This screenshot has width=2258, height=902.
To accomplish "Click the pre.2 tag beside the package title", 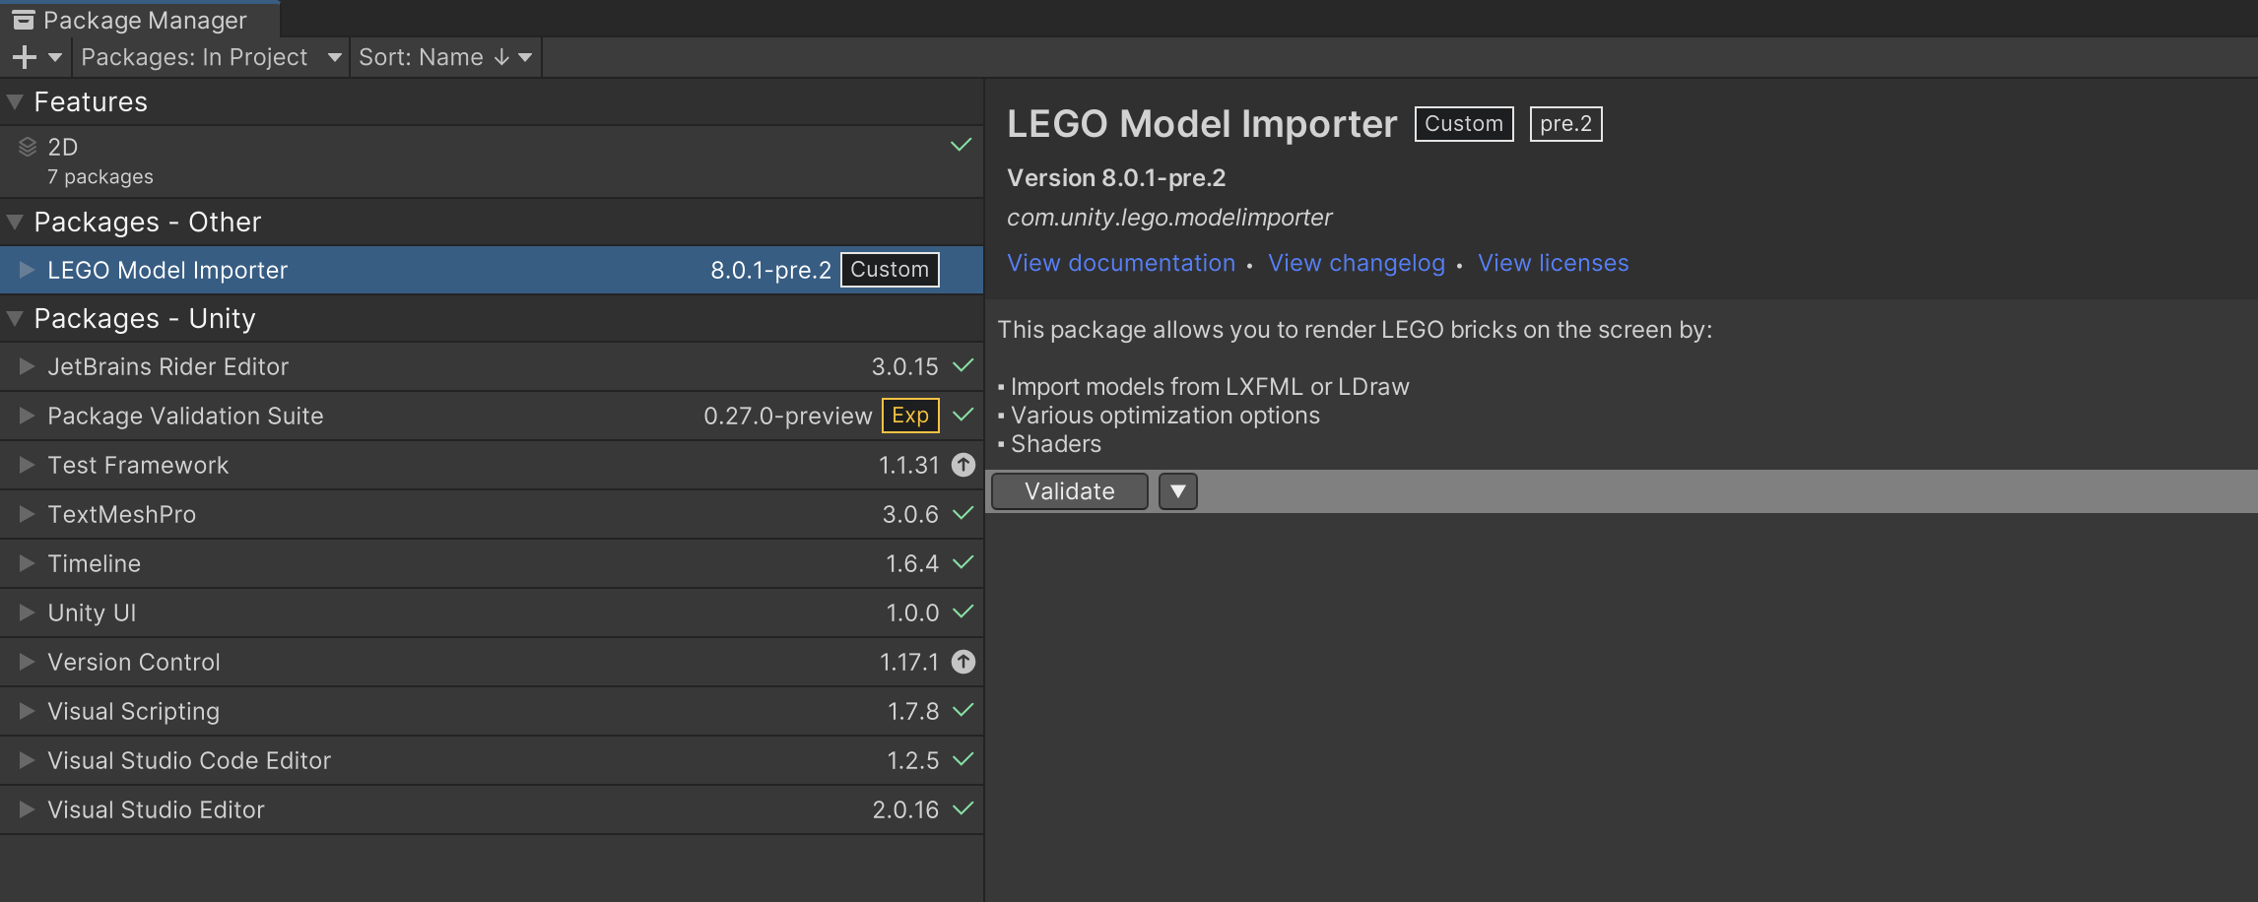I will click(x=1565, y=124).
